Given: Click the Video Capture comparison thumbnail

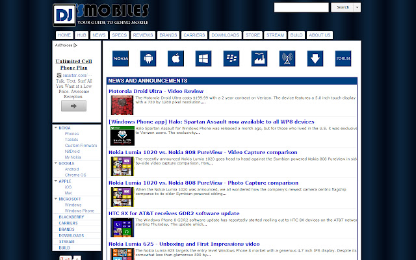Looking at the screenshot, I should pyautogui.click(x=122, y=166).
